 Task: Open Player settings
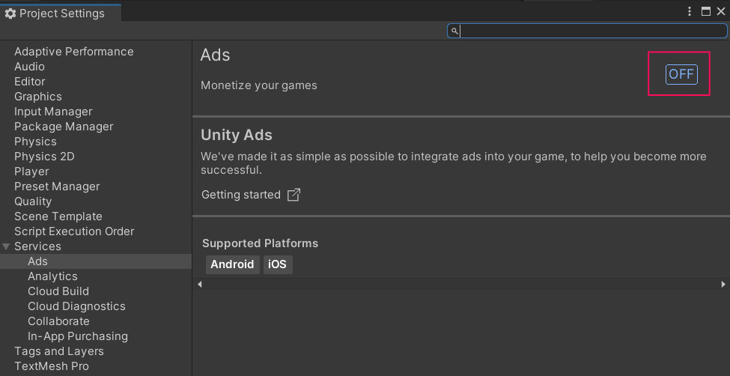click(31, 172)
